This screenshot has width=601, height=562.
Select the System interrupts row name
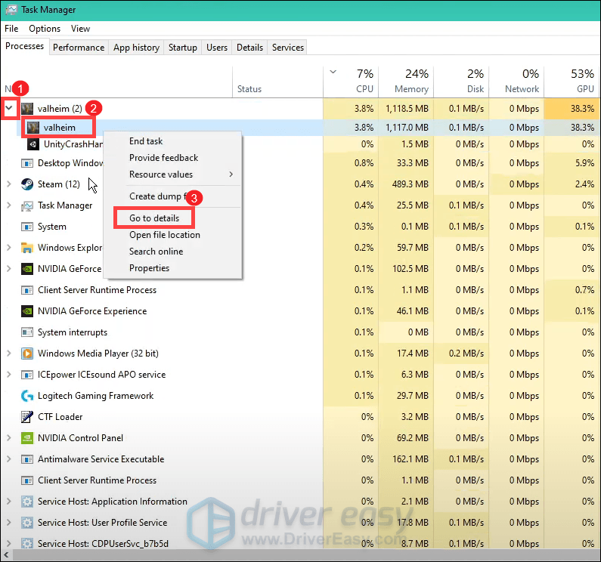[x=73, y=332]
